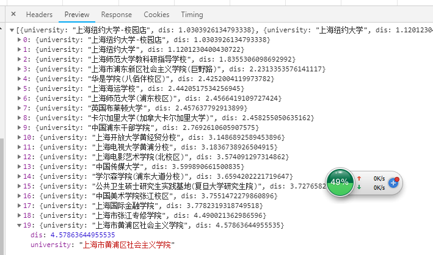Click the upload speed arrow indicator
The height and width of the screenshot is (255, 433).
(x=359, y=178)
